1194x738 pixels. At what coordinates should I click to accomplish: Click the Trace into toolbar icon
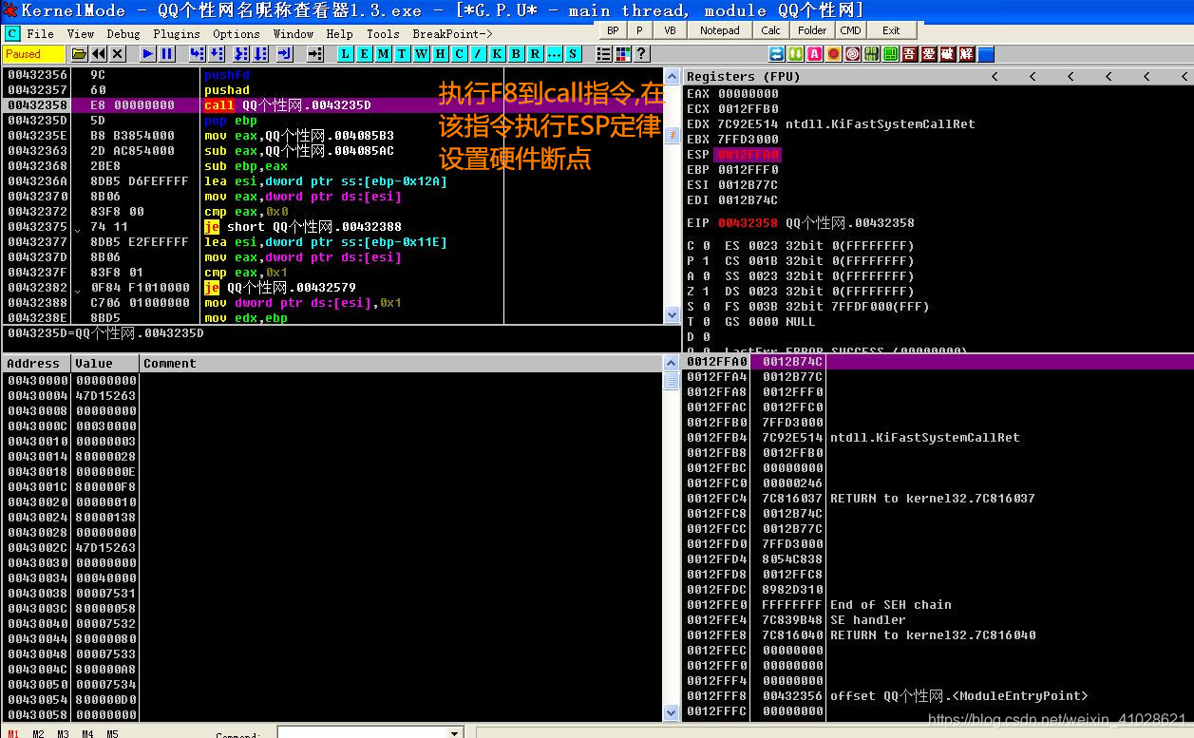[x=240, y=54]
